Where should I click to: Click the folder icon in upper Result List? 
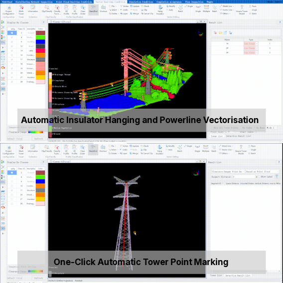coord(220,33)
